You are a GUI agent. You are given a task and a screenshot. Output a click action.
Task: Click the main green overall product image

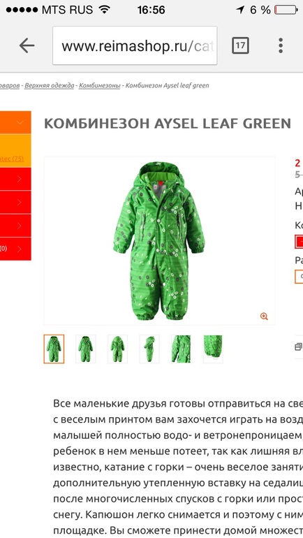159,241
